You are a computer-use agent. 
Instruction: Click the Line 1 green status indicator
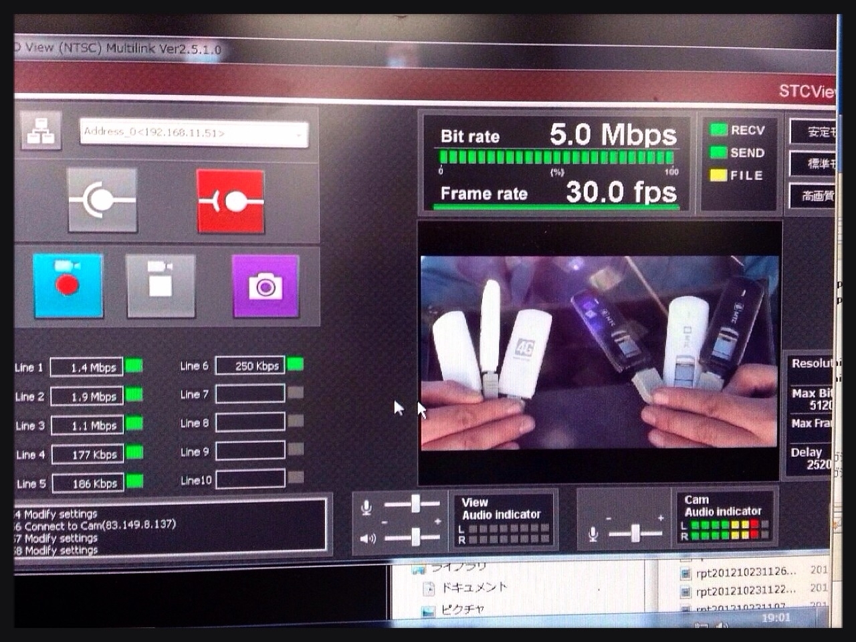tap(134, 366)
